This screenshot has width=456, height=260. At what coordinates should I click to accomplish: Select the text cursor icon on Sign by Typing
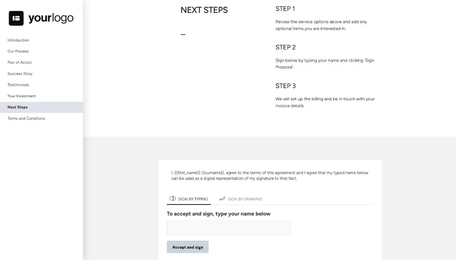(x=172, y=198)
